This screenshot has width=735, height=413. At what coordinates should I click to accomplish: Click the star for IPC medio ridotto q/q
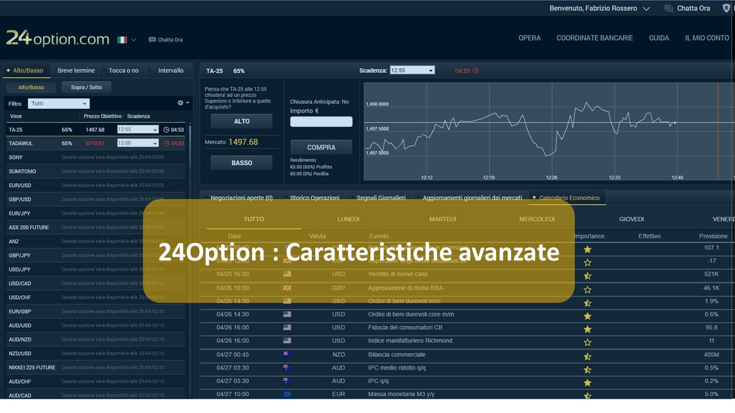587,370
